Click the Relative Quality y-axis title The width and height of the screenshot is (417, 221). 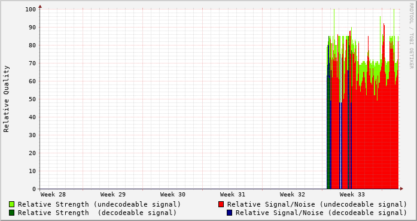click(6, 99)
